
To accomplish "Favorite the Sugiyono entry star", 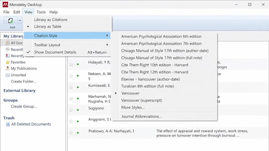I will point(71,110).
